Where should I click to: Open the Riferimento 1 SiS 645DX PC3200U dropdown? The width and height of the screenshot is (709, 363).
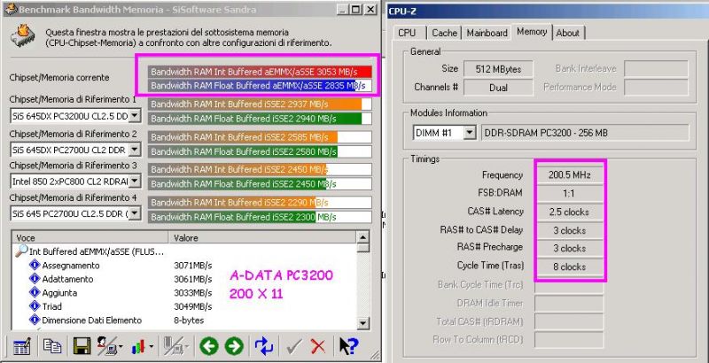[135, 117]
